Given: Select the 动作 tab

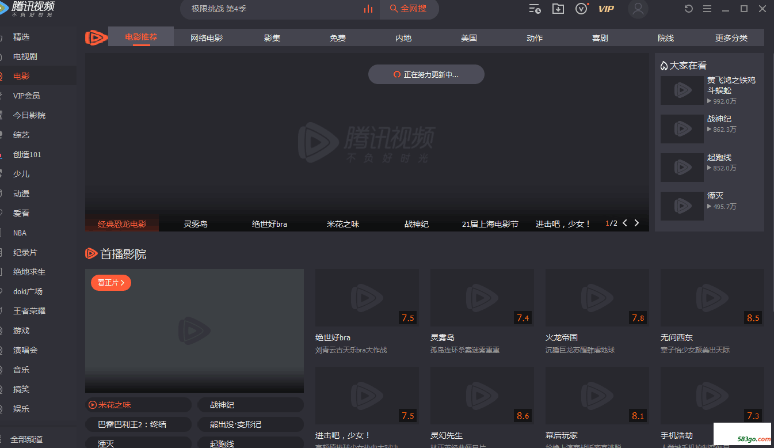Looking at the screenshot, I should [x=535, y=38].
